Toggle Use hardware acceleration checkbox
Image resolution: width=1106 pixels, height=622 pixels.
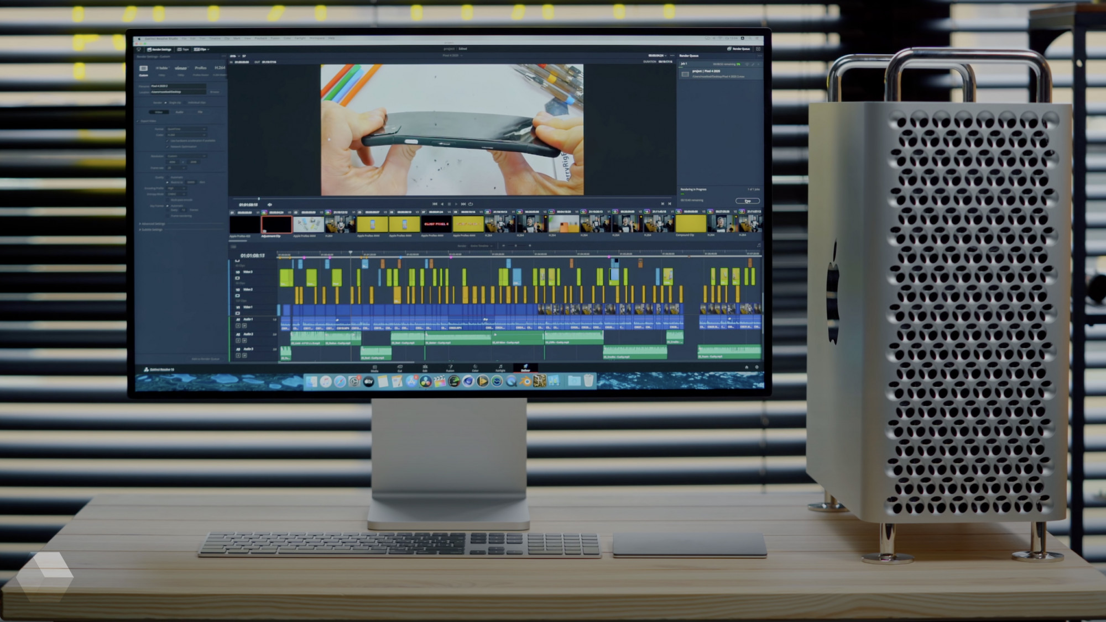(168, 141)
